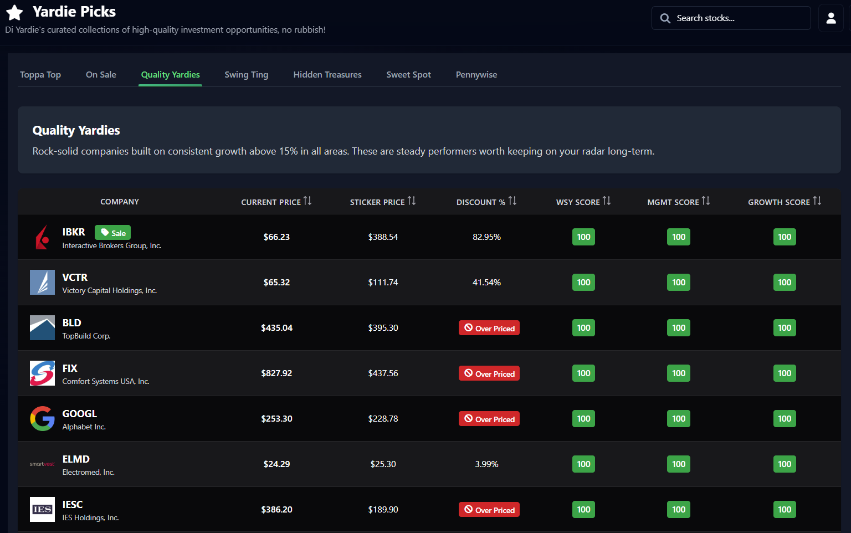Click the COMPANY column header
851x533 pixels.
(x=120, y=202)
